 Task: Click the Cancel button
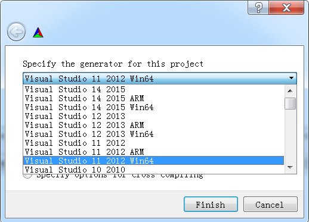(x=270, y=204)
